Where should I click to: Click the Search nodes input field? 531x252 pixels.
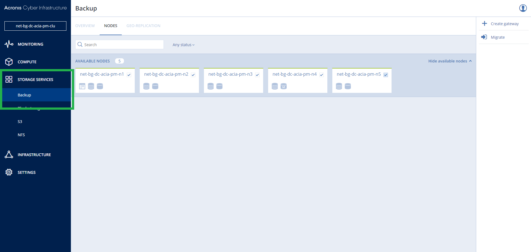pos(120,44)
